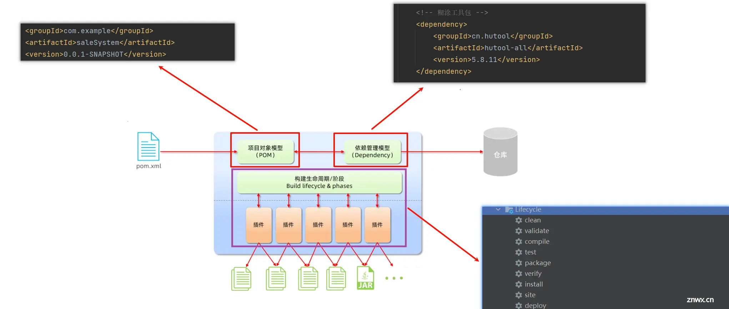The image size is (729, 309).
Task: Click the gear icon beside package
Action: 519,263
